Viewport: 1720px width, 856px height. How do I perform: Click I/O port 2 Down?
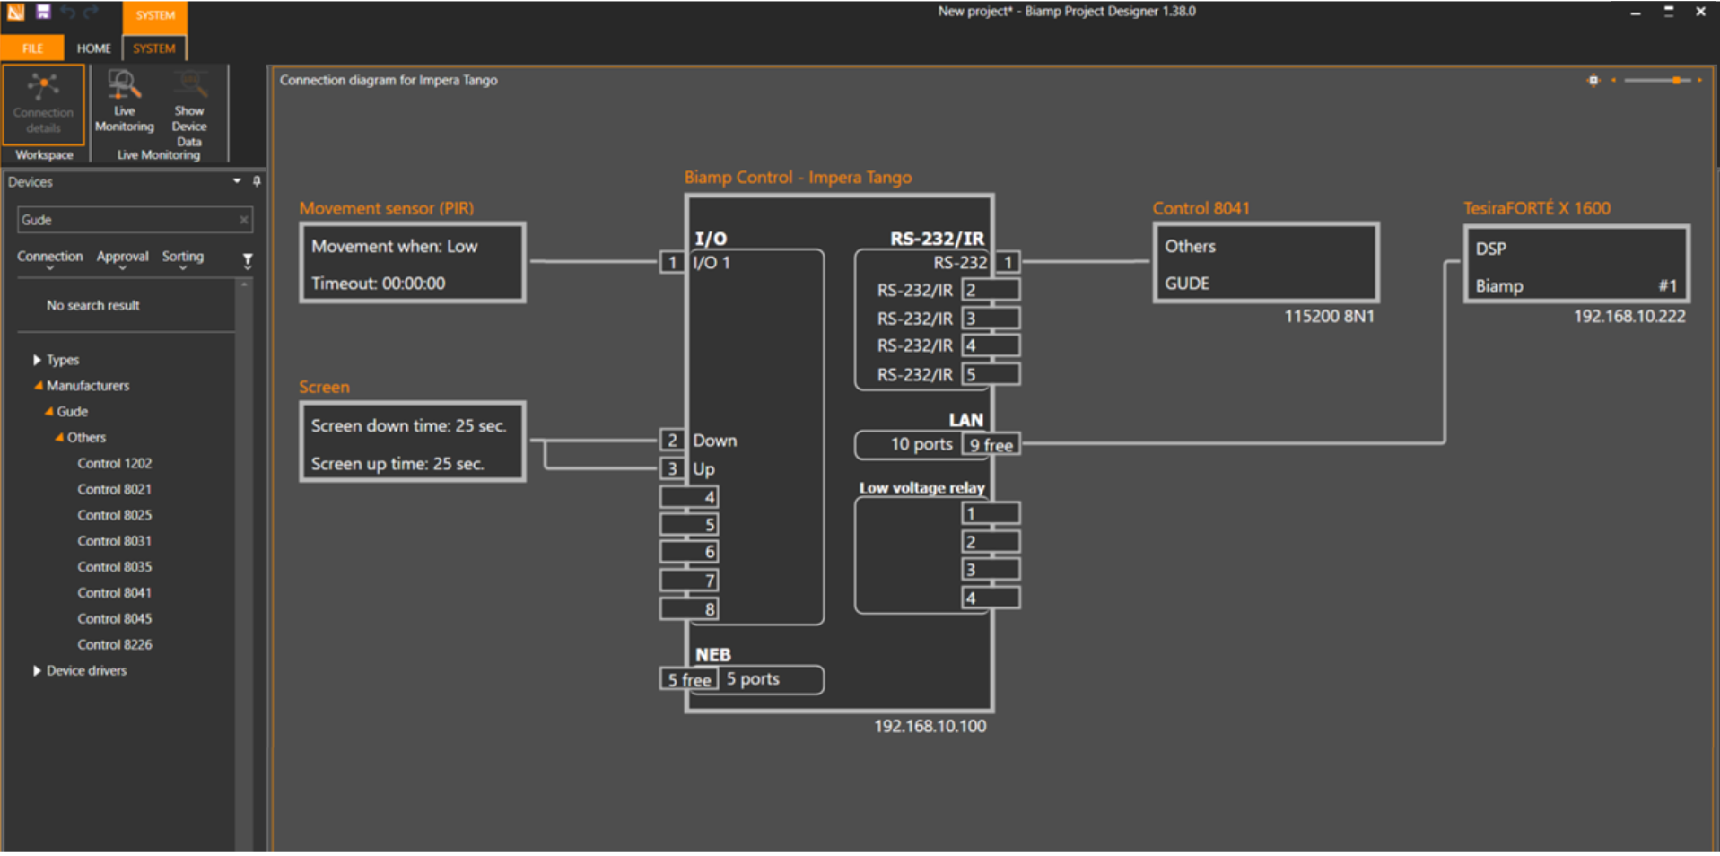[x=672, y=441]
